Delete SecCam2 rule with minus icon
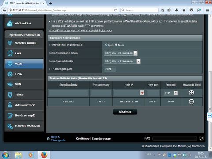Image resolution: width=212 pixels, height=159 pixels. [x=191, y=102]
